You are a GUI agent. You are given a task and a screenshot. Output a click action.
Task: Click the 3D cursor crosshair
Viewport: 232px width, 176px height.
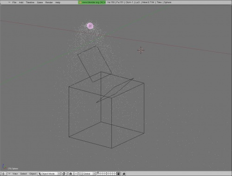click(141, 50)
